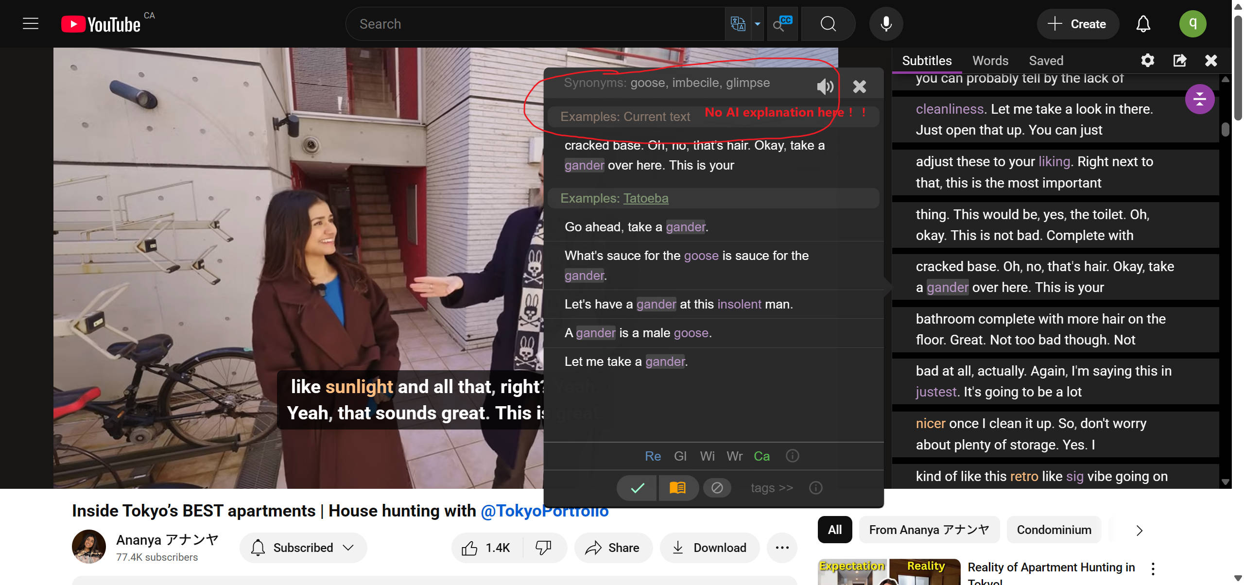Click the CC subtitle search icon

782,24
